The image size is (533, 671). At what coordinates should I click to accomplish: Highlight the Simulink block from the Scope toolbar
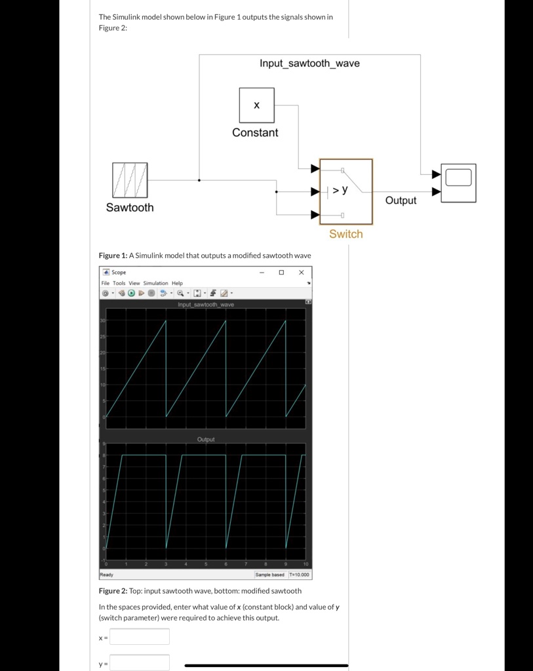pyautogui.click(x=121, y=293)
